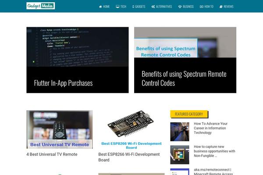The width and height of the screenshot is (263, 175).
Task: Open the Tech menu item
Action: click(121, 7)
